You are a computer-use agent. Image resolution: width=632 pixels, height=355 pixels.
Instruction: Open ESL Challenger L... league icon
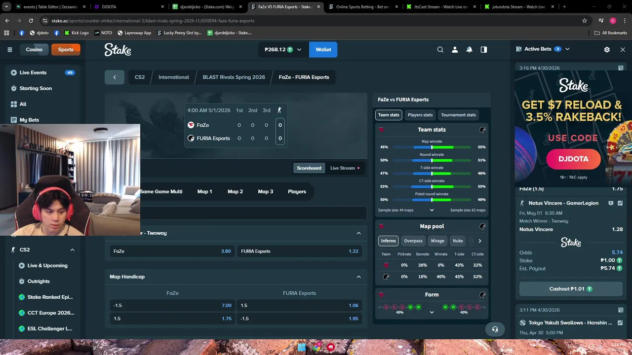pyautogui.click(x=22, y=328)
